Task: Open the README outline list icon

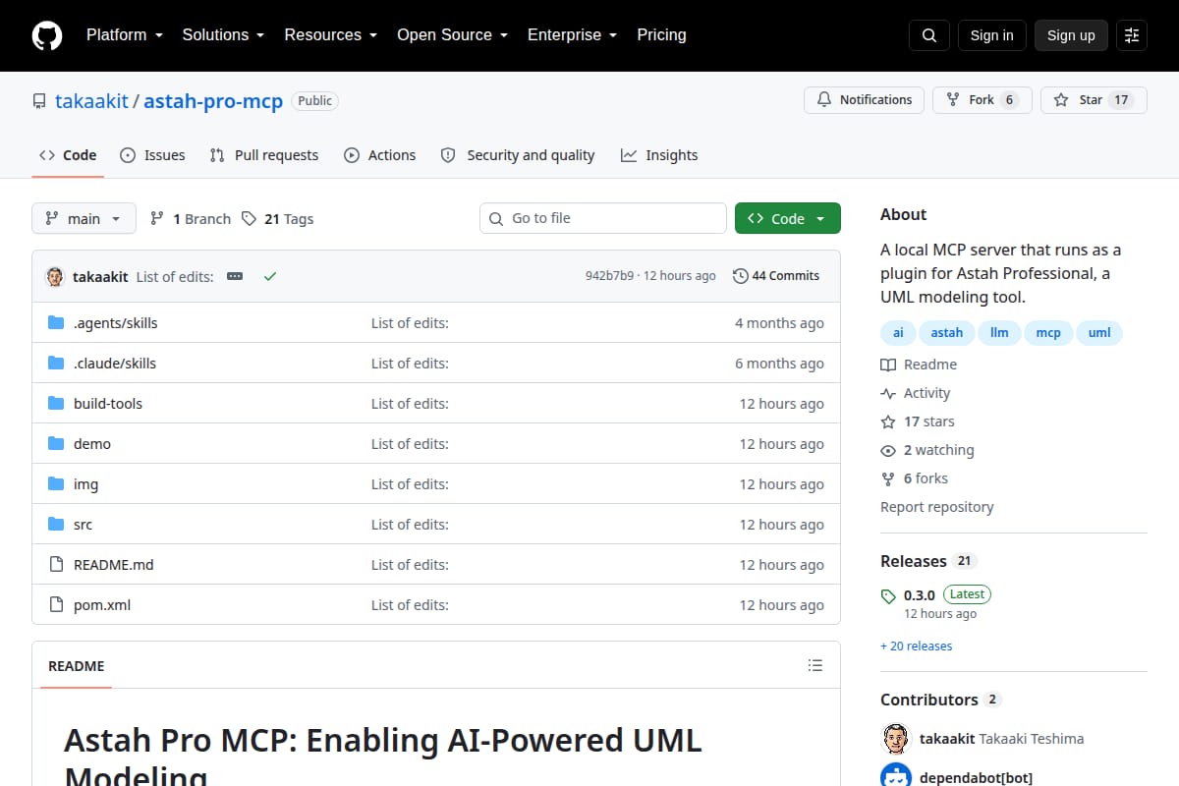Action: click(x=814, y=665)
